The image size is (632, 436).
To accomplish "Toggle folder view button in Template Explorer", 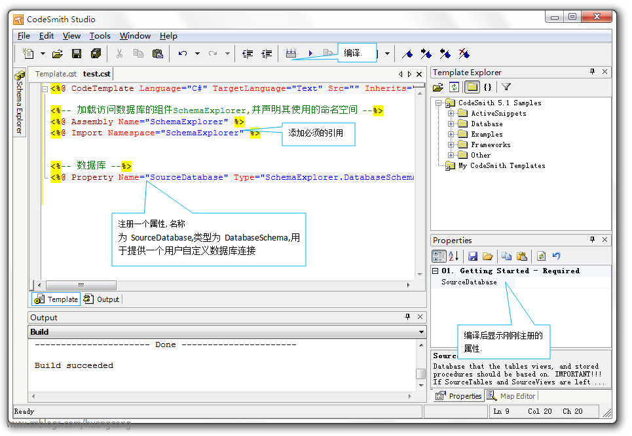I will click(472, 87).
